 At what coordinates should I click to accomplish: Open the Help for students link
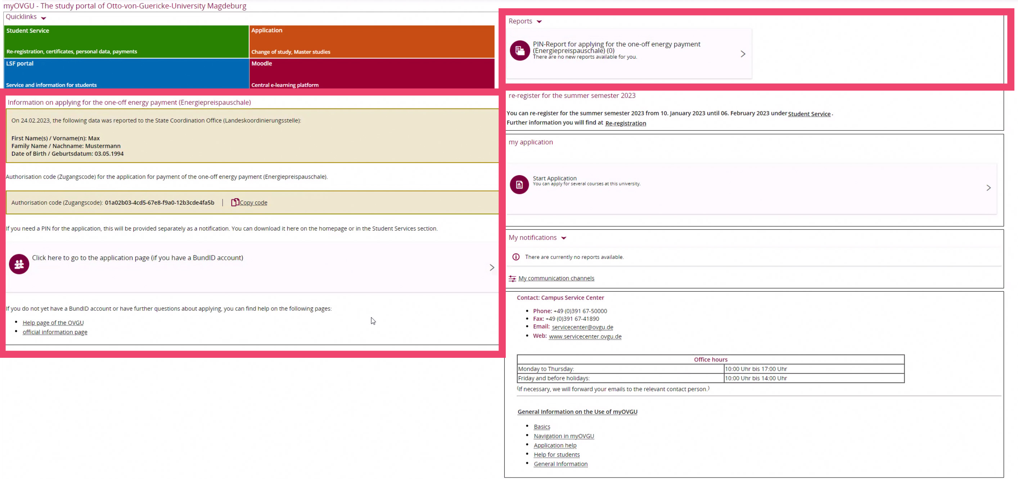click(557, 455)
